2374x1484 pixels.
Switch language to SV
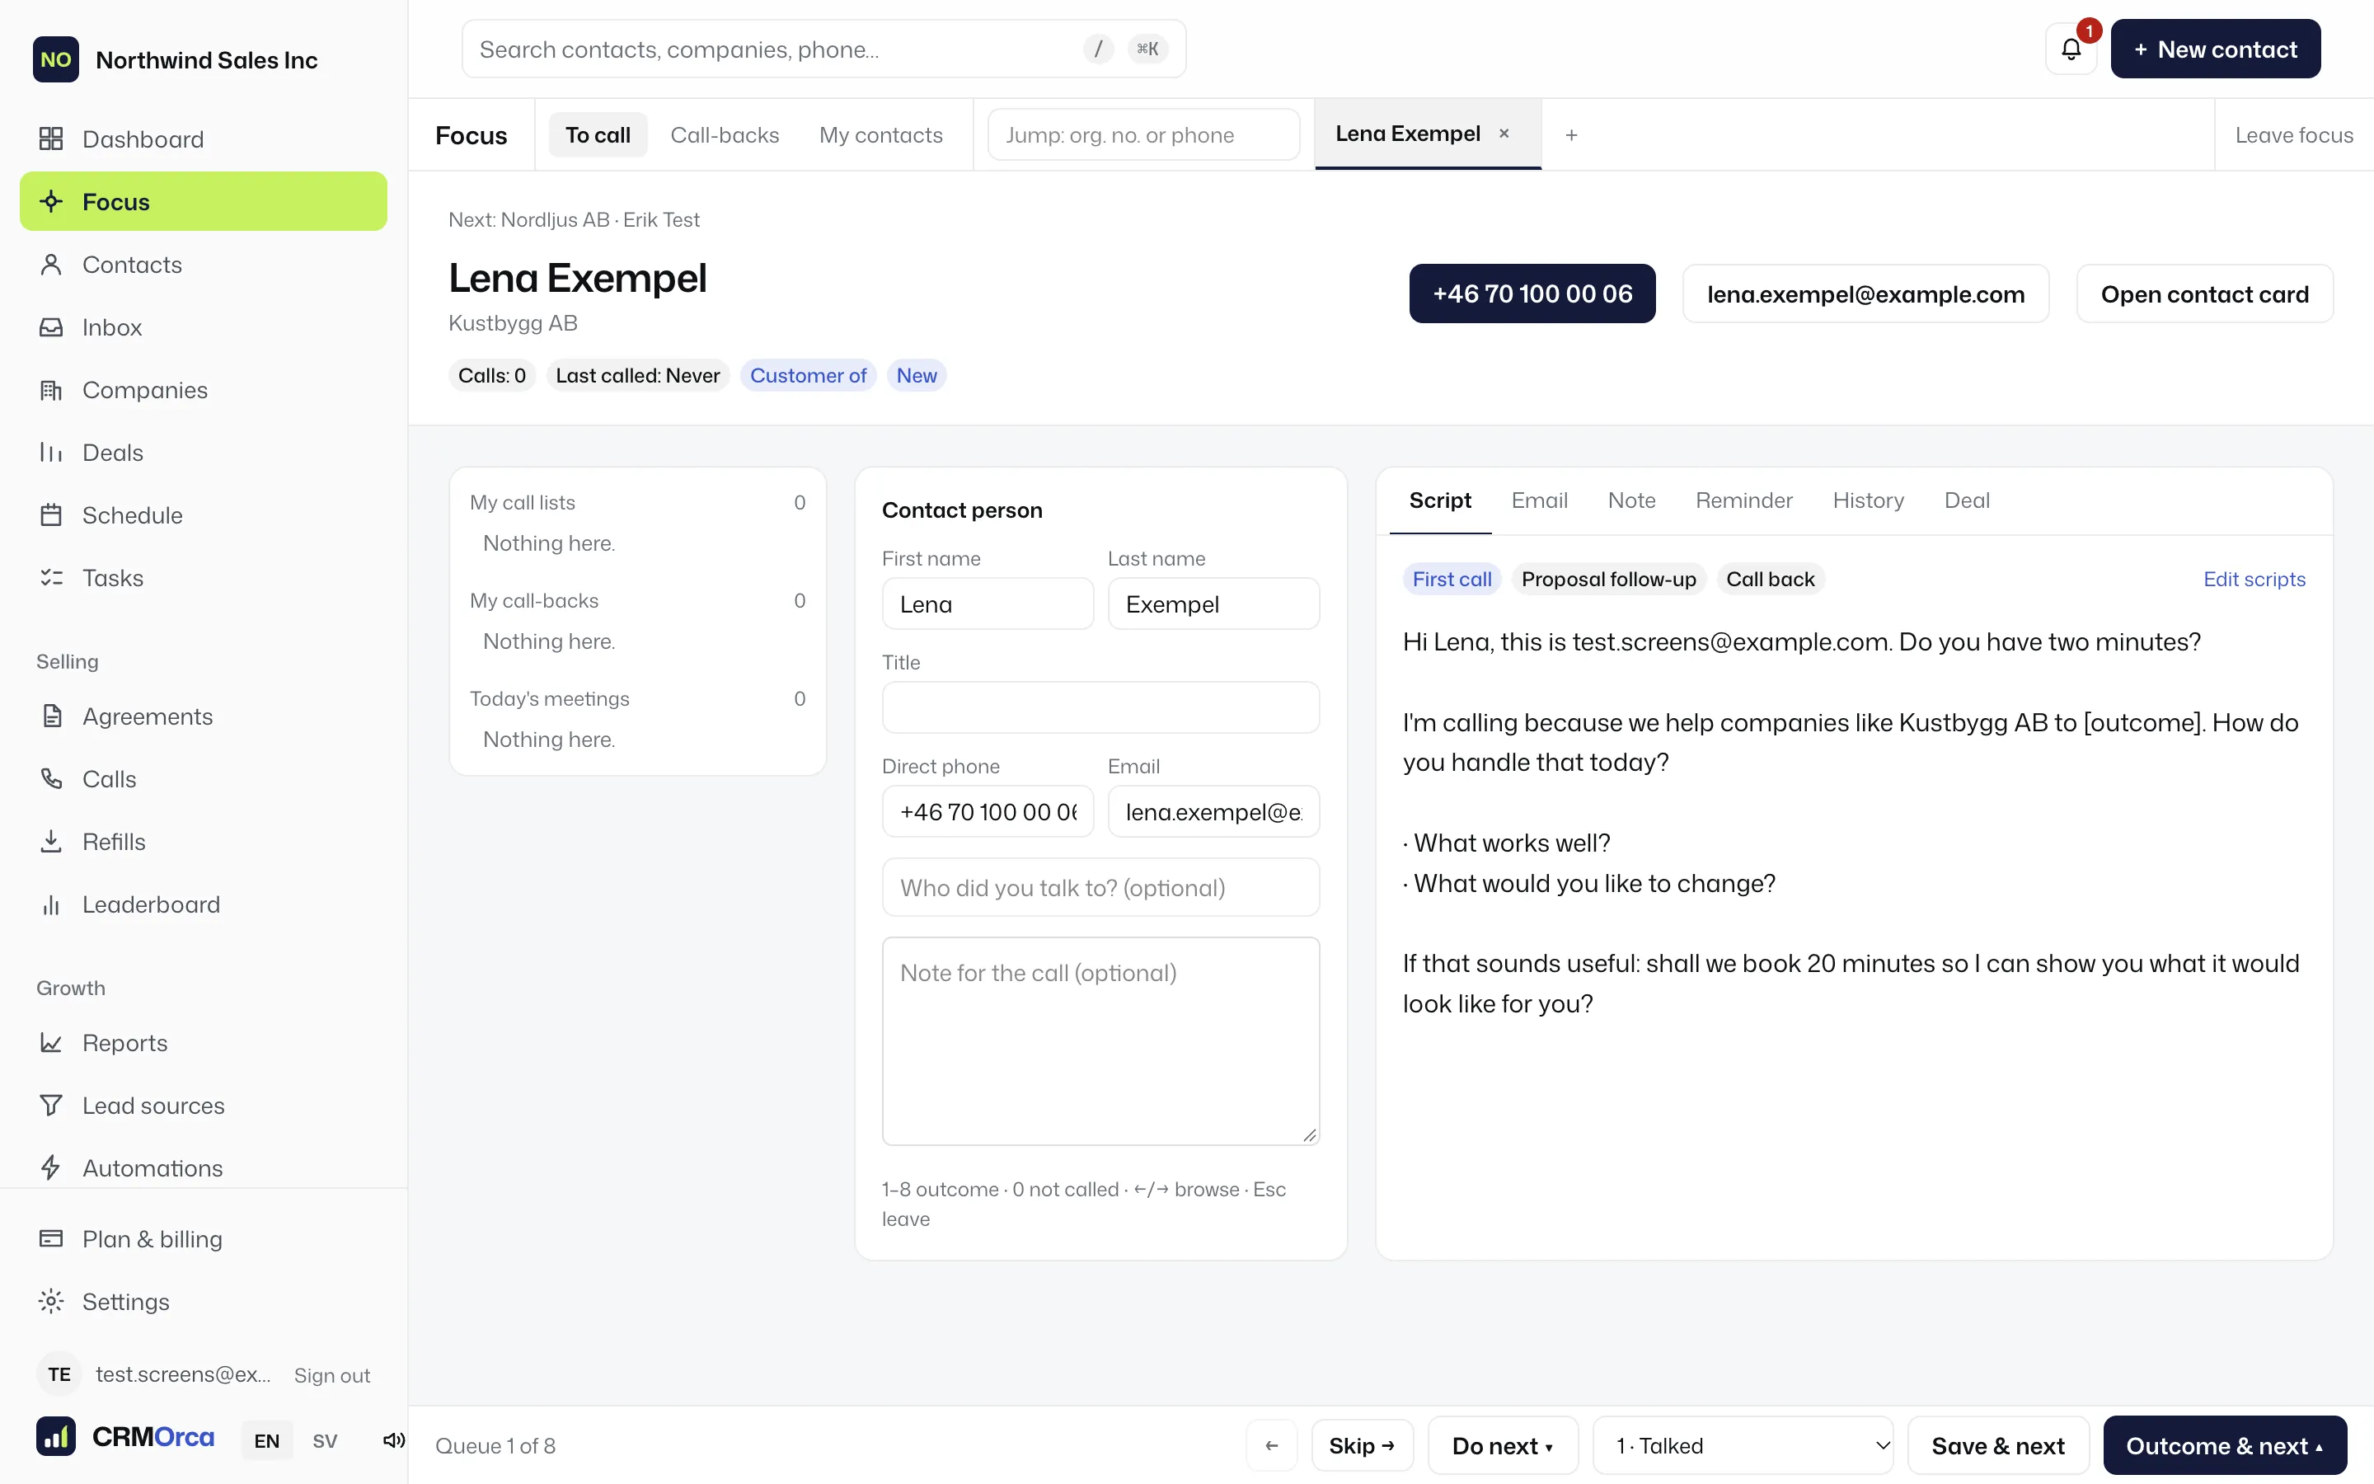(x=325, y=1441)
